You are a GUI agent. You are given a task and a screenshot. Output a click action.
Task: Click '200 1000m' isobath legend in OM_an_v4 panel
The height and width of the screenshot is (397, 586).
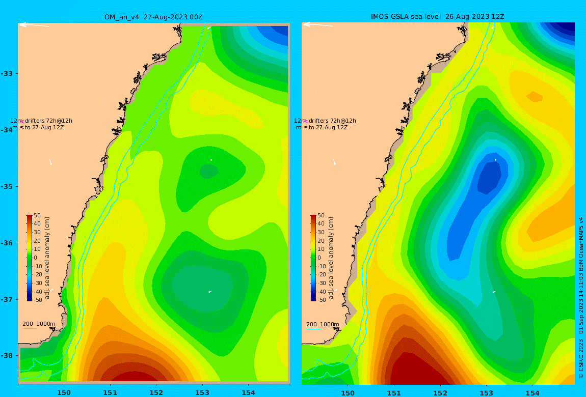pyautogui.click(x=39, y=325)
